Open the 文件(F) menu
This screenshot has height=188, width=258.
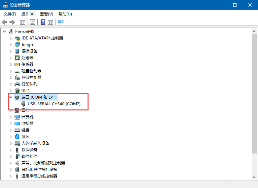(x=10, y=14)
